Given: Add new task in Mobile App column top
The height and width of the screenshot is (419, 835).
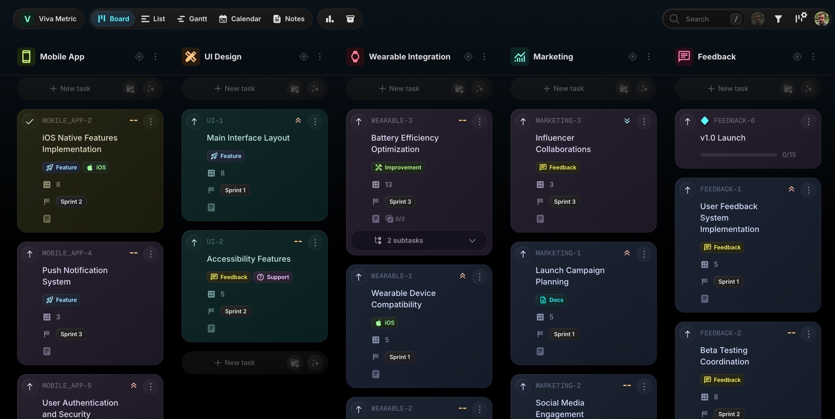Looking at the screenshot, I should point(70,89).
